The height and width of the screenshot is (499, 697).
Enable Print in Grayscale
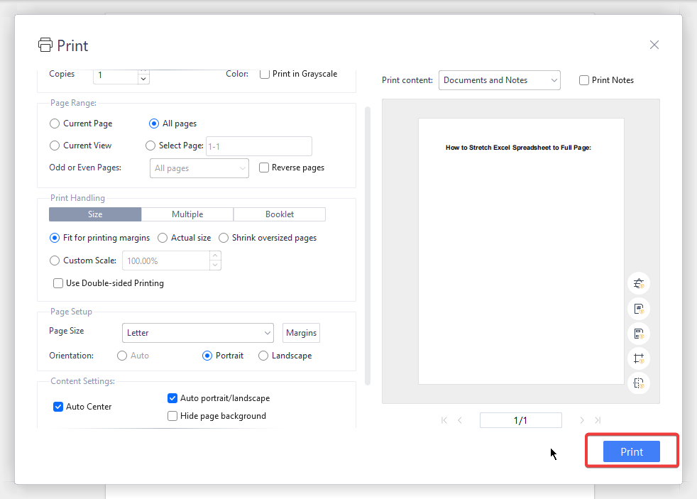(263, 73)
